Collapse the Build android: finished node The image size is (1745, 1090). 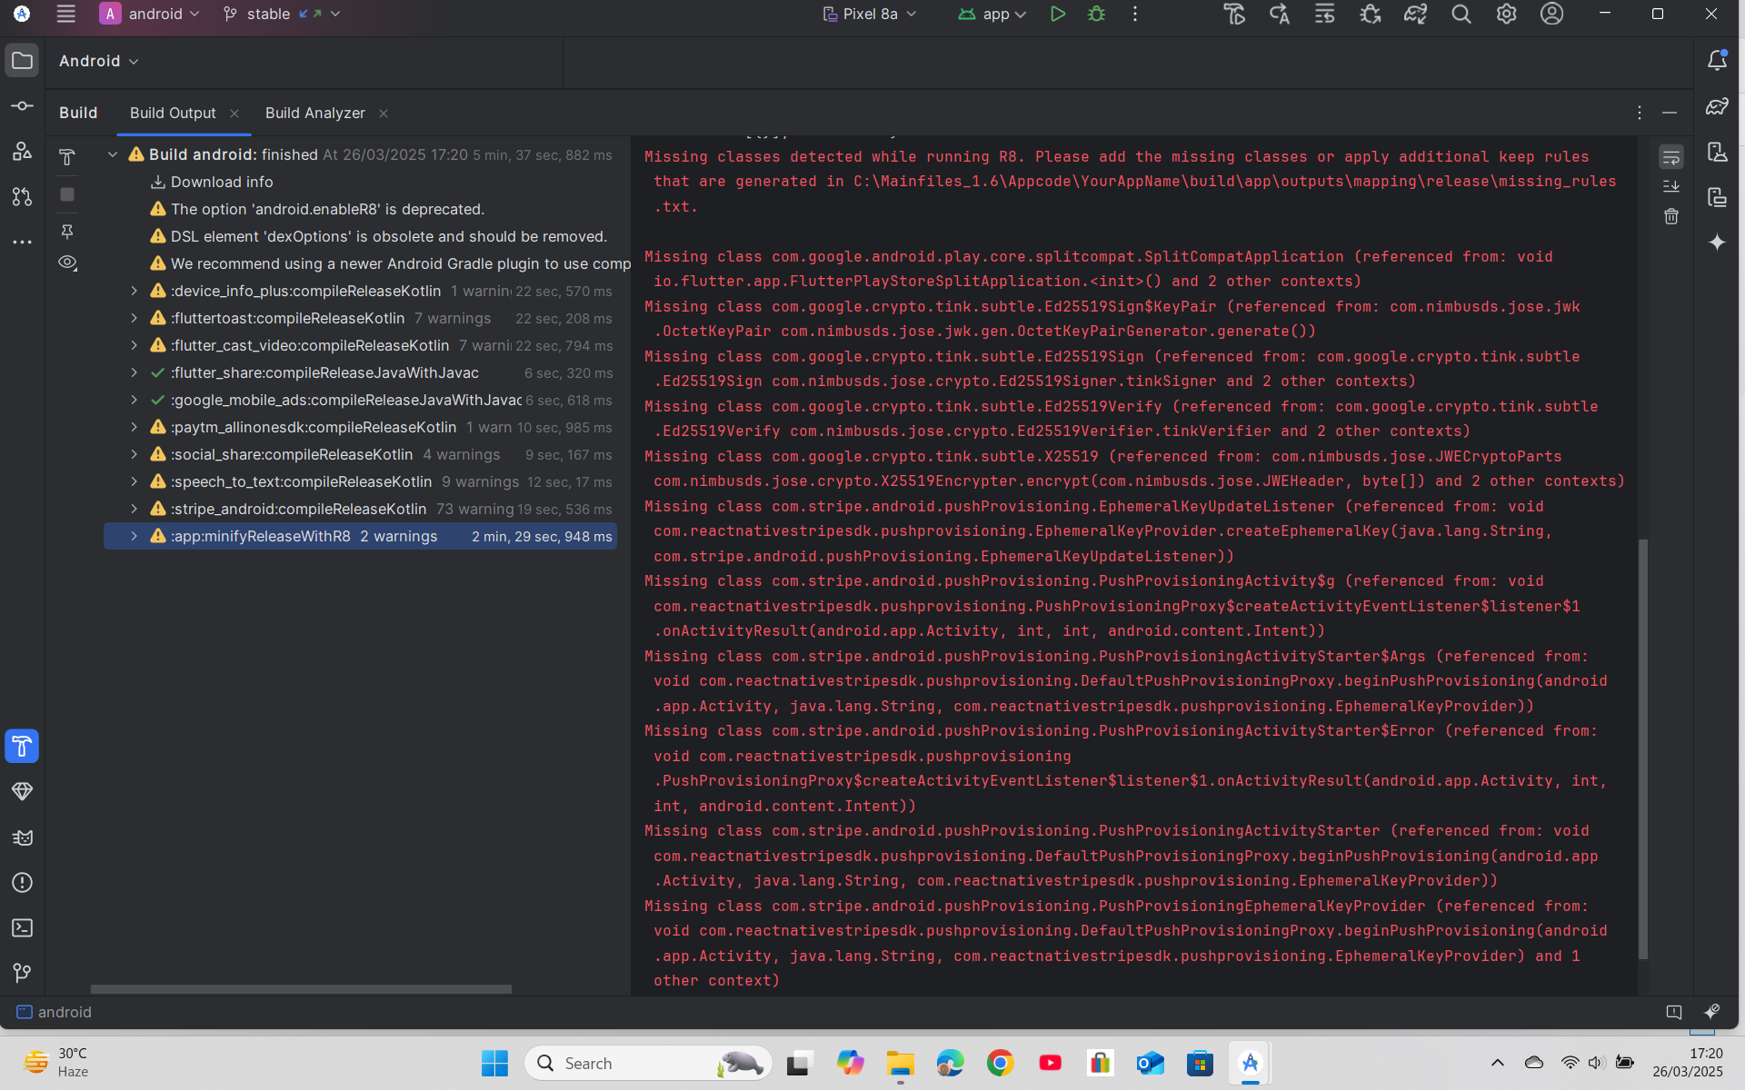click(113, 154)
